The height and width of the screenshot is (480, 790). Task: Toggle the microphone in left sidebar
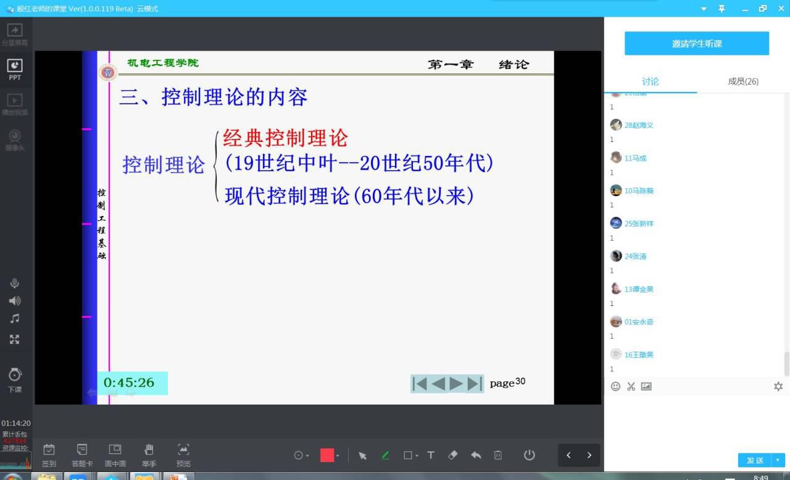(15, 283)
